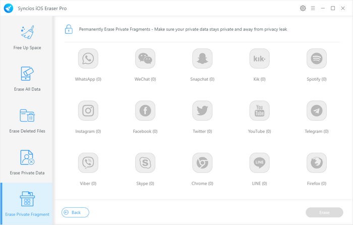The width and height of the screenshot is (353, 225).
Task: Pick the Twitter bird icon
Action: 202,110
